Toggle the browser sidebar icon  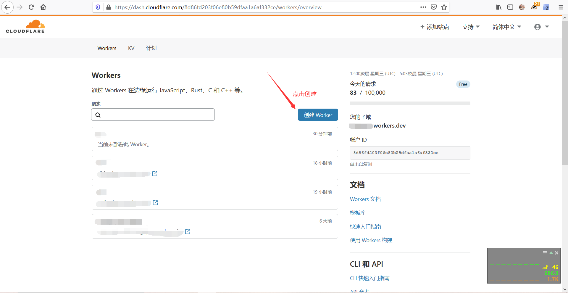510,7
